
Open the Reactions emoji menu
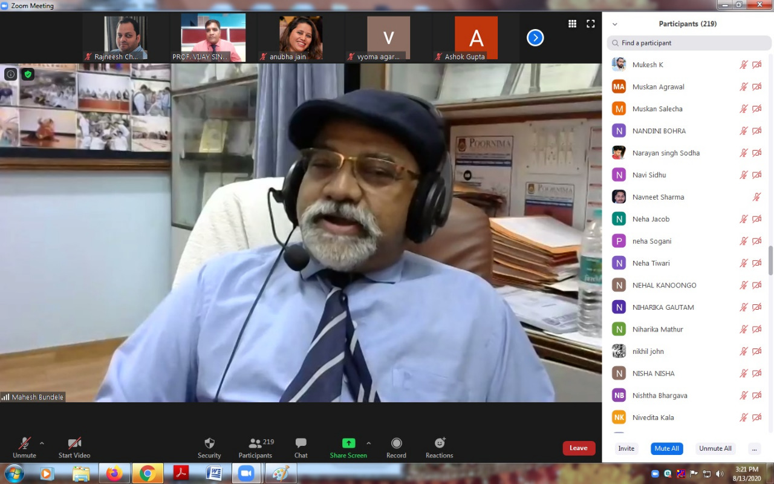click(x=439, y=443)
